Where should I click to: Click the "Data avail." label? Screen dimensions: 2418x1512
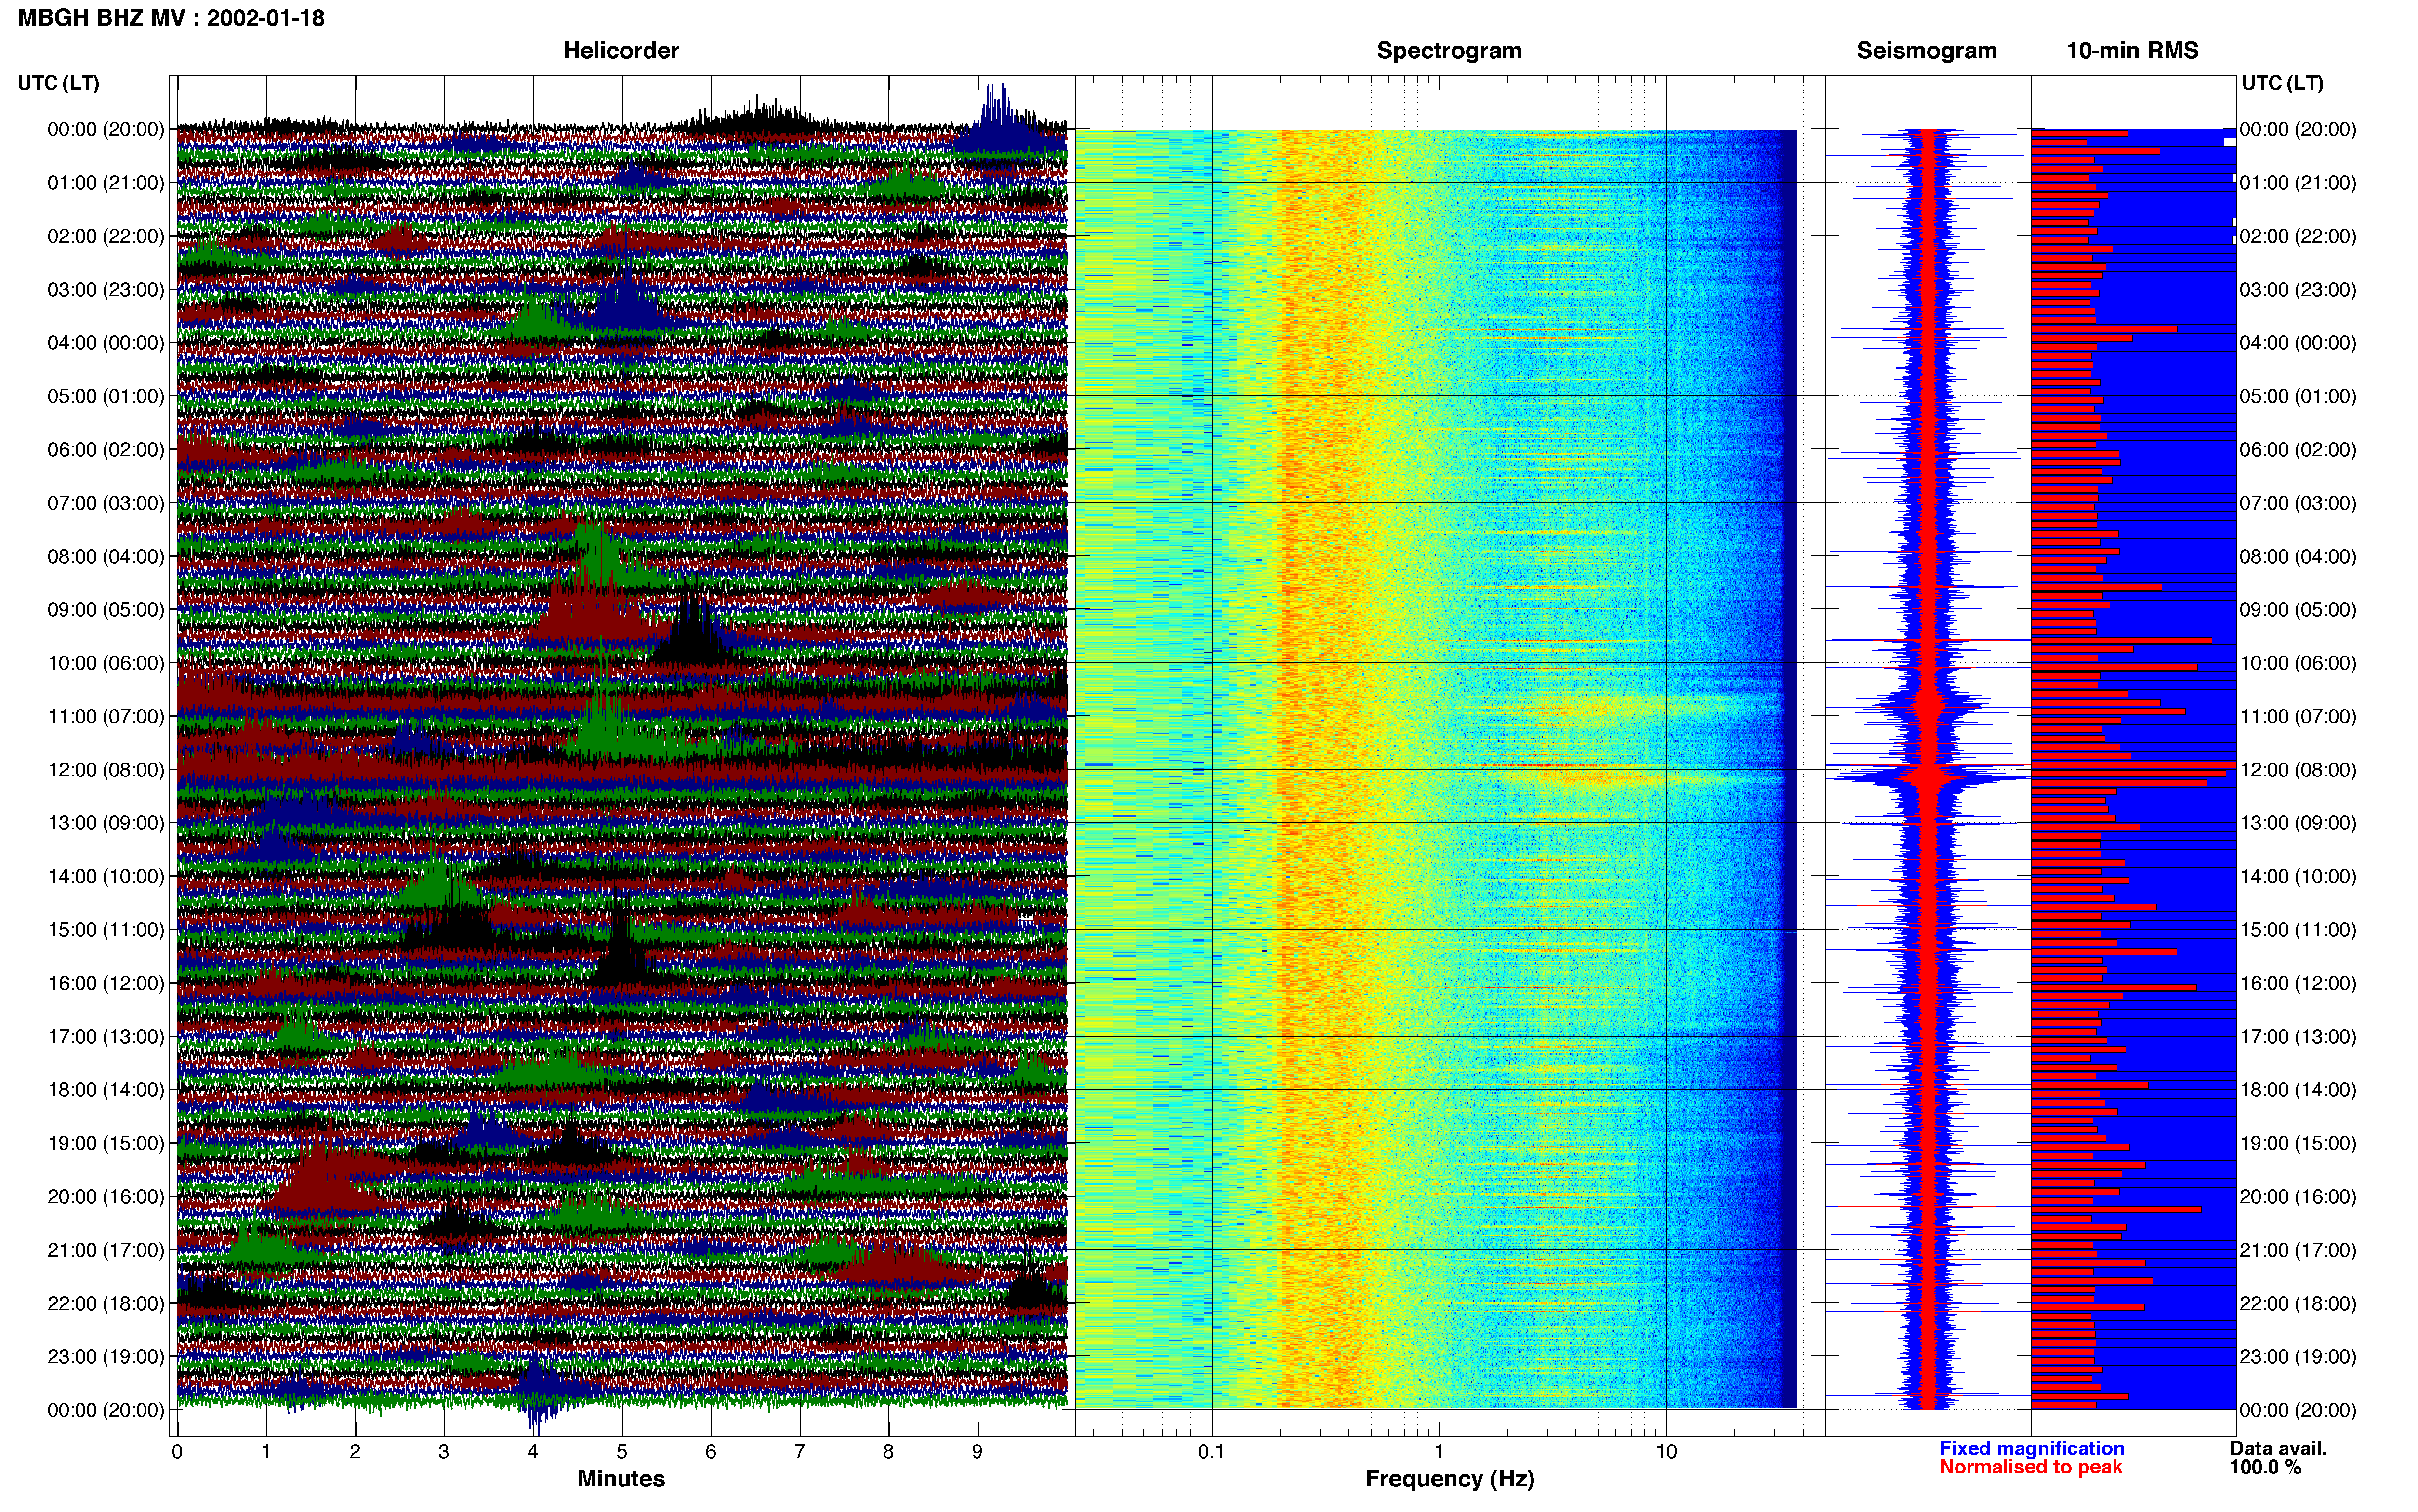click(x=2278, y=1449)
